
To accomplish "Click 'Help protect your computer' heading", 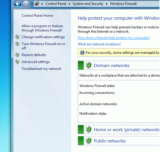I will 119,18.
